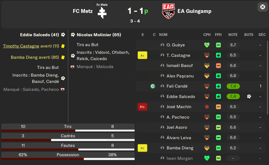Sort players by the NOTE column
This screenshot has height=165, width=269.
[233, 35]
